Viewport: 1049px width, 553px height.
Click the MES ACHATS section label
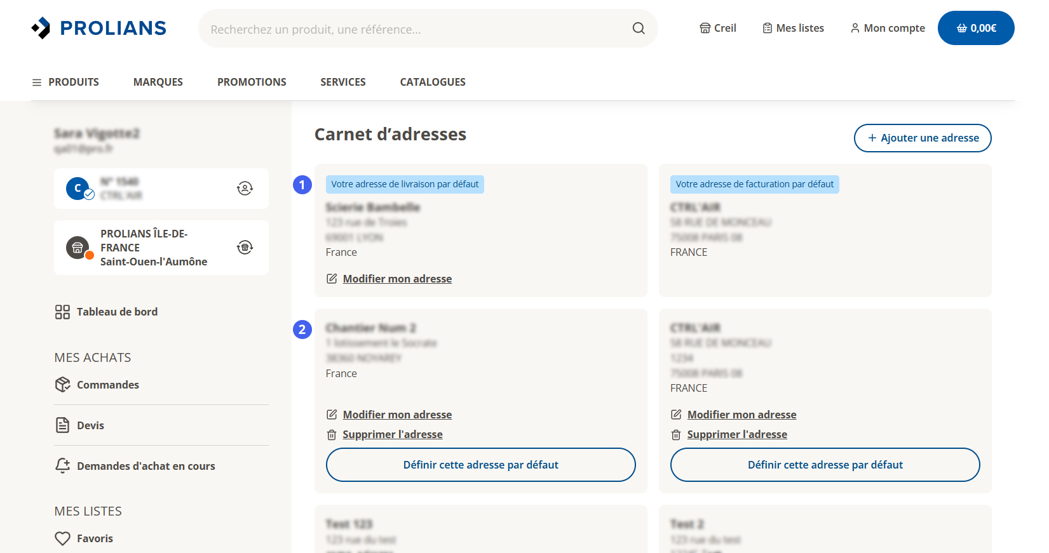pos(93,357)
